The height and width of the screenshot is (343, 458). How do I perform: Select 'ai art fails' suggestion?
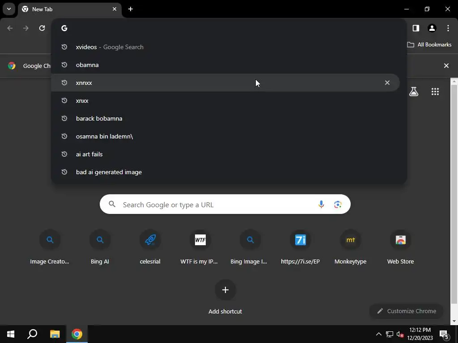(225, 154)
